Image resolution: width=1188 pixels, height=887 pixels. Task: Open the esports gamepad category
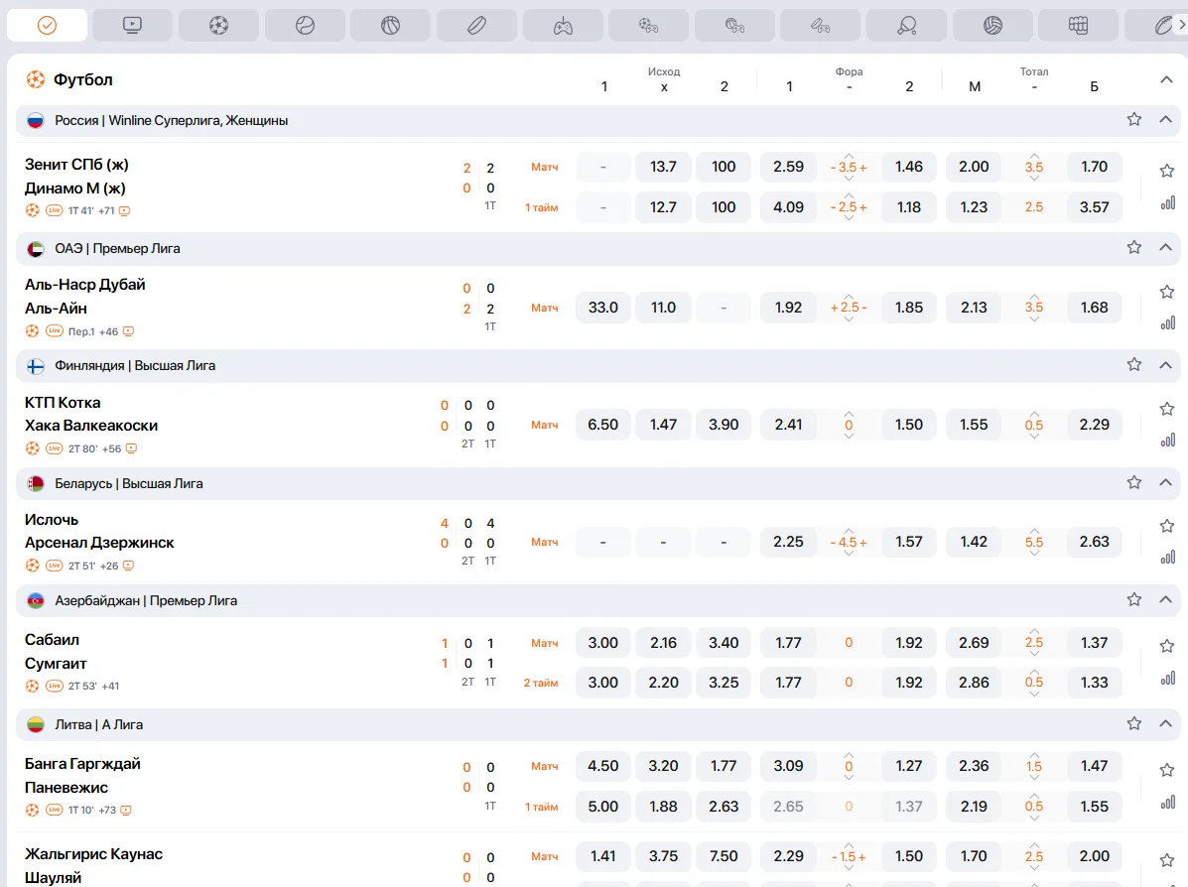563,26
